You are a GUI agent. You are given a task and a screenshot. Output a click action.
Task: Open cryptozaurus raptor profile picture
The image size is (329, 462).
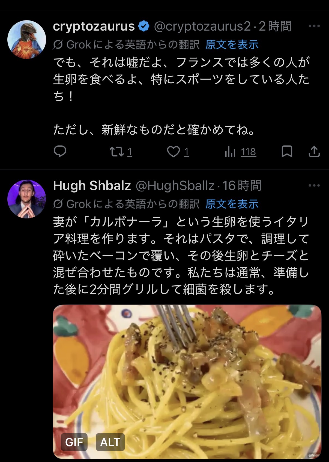click(27, 40)
